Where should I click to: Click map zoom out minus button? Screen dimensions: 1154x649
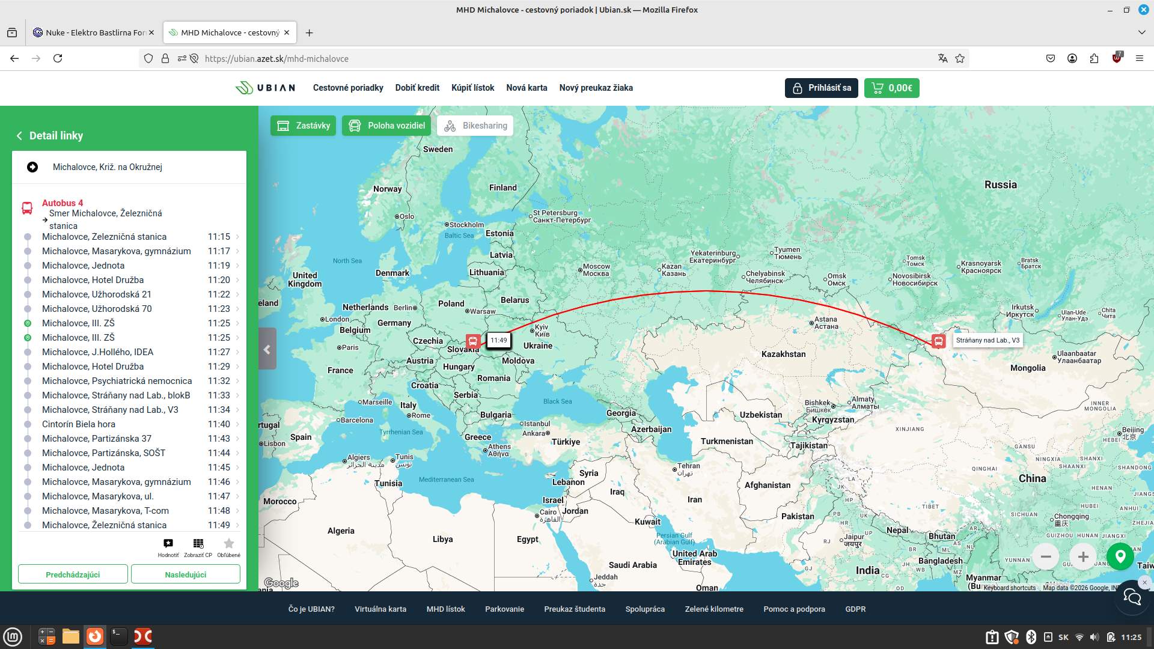tap(1046, 557)
